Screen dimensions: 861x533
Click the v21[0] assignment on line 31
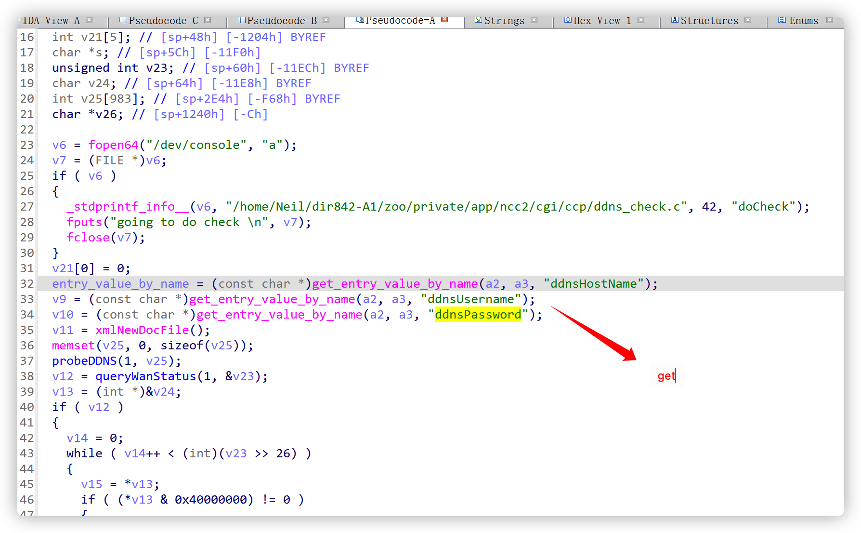click(91, 268)
